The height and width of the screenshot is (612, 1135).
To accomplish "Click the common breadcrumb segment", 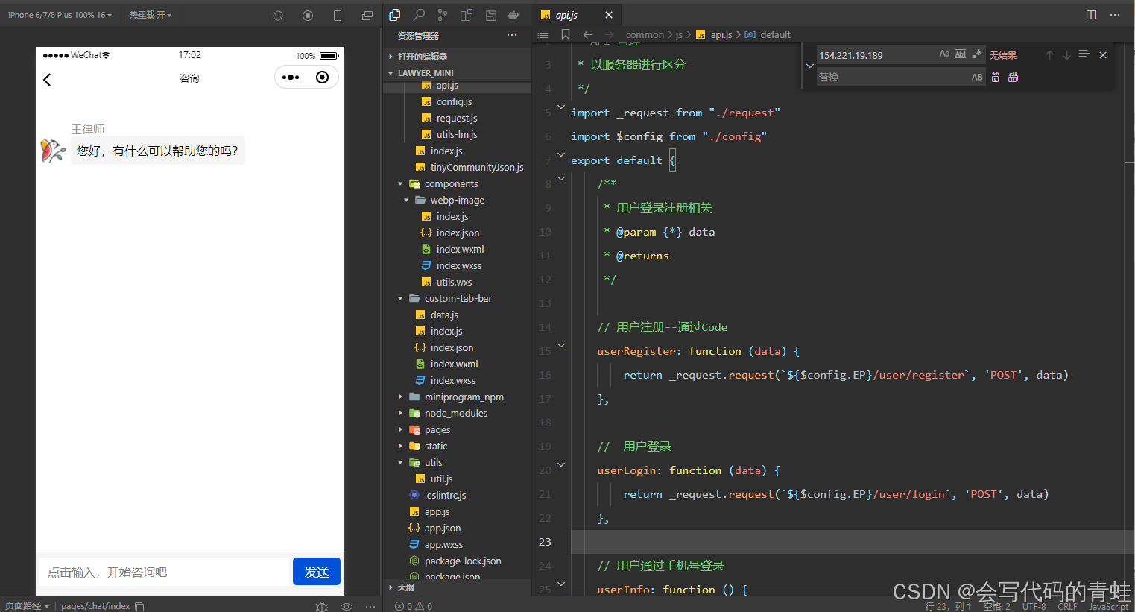I will click(x=645, y=34).
